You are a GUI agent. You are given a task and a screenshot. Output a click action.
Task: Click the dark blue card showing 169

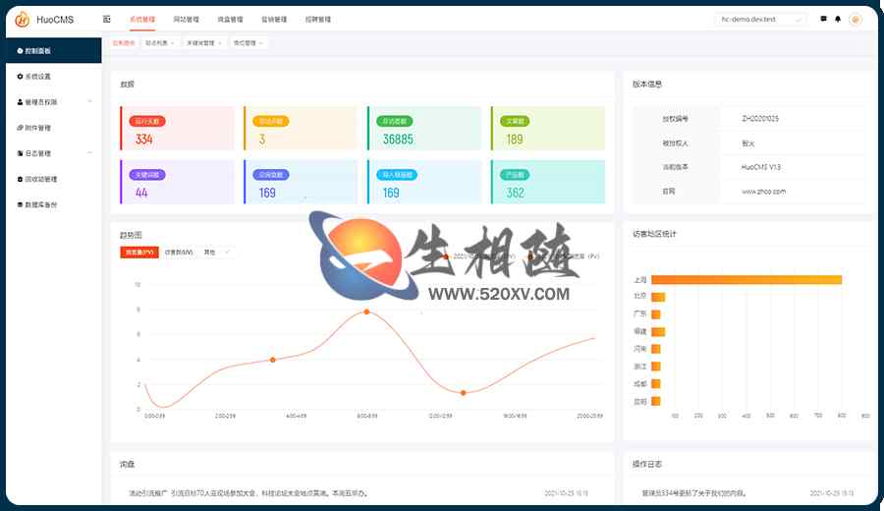click(301, 182)
